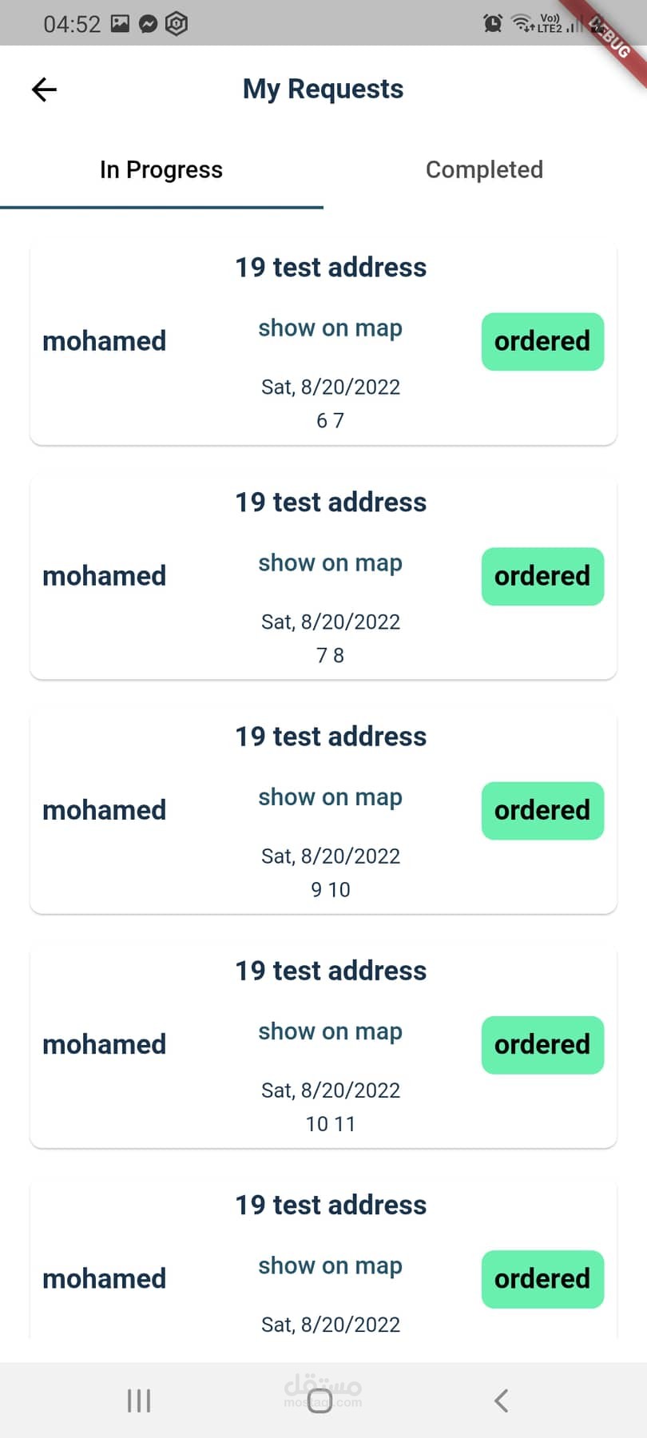The image size is (647, 1438).
Task: Show on map for the 9 10 request
Action: coord(330,796)
